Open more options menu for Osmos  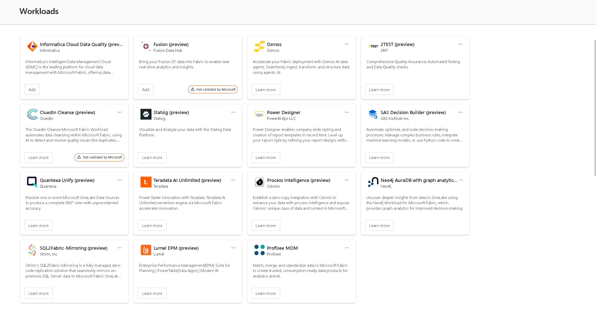pos(347,44)
